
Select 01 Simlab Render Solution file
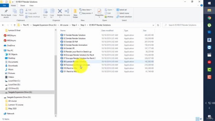[x=75, y=35]
